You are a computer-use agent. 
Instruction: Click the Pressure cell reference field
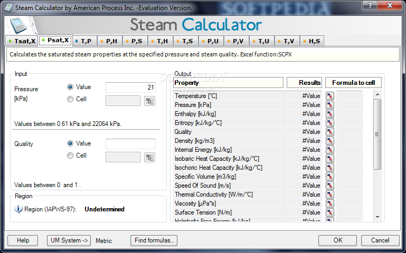(x=123, y=101)
